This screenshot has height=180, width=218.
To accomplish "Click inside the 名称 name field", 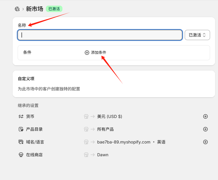I will (x=100, y=35).
